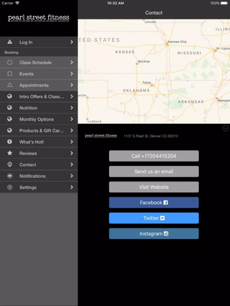Open the What's Hot! menu item
Screen dimensions: 230x306
click(39, 142)
